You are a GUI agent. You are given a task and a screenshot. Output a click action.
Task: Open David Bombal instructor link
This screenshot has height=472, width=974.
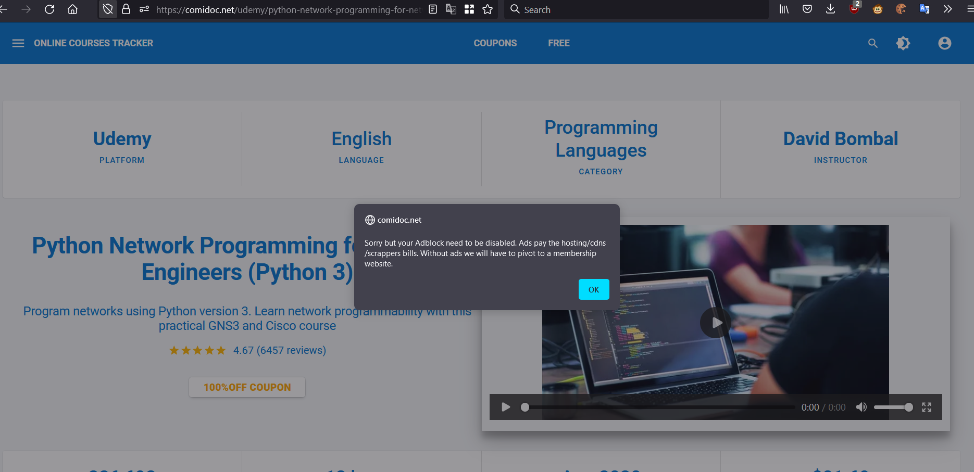point(841,139)
